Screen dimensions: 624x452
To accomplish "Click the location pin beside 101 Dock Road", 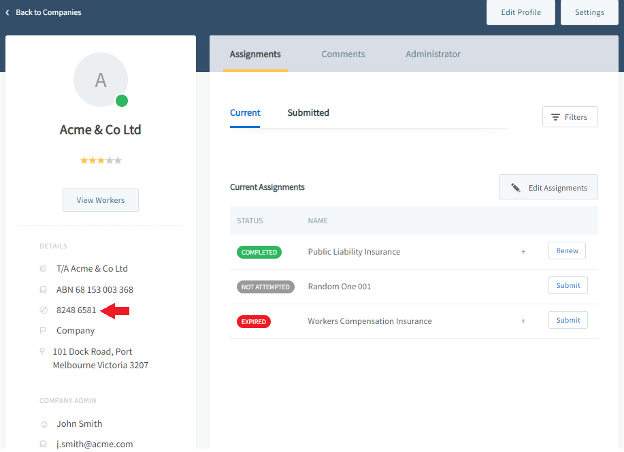I will tap(43, 352).
